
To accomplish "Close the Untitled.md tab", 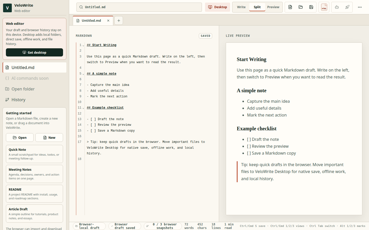I will pos(108,21).
